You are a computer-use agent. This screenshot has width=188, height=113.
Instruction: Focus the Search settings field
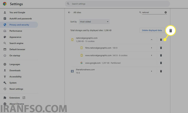coord(117,4)
